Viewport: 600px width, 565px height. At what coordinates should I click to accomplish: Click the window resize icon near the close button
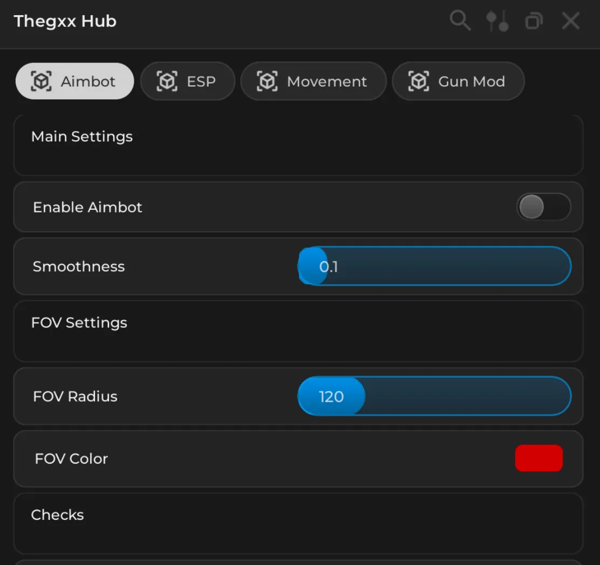tap(534, 20)
